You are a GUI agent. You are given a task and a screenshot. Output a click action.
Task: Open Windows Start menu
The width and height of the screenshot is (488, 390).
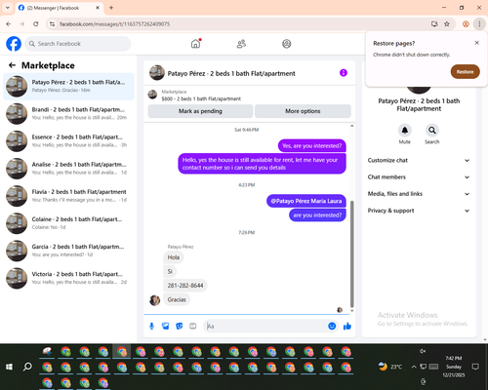click(x=9, y=367)
